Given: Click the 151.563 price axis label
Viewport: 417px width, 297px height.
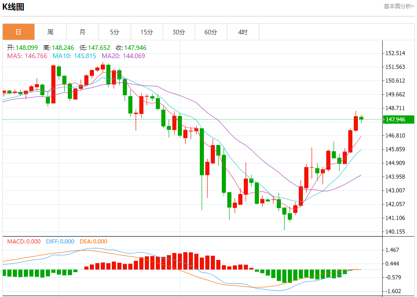Looking at the screenshot, I should pos(395,67).
